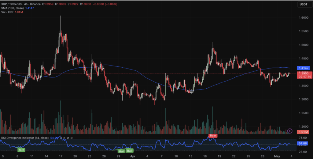The height and width of the screenshot is (159, 313).
Task: Click the blue 1.4147 SMA price-axis label
Action: (x=303, y=68)
